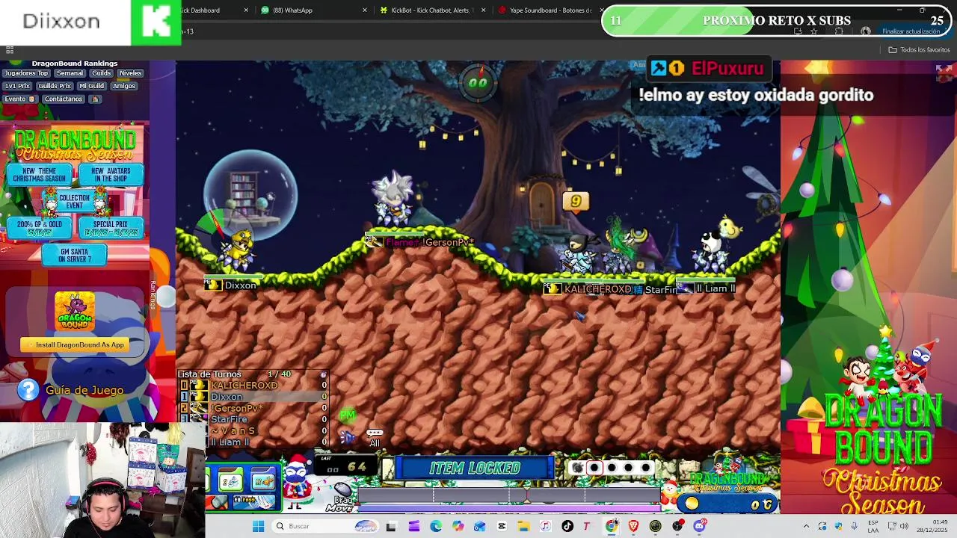Select the last shot mode circle
Screen dimensions: 957x538
coord(645,468)
